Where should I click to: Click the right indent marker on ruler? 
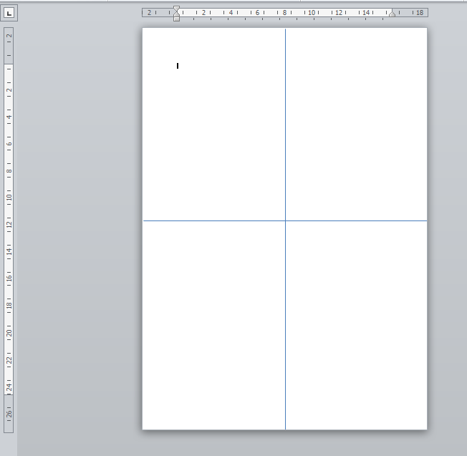(x=393, y=14)
